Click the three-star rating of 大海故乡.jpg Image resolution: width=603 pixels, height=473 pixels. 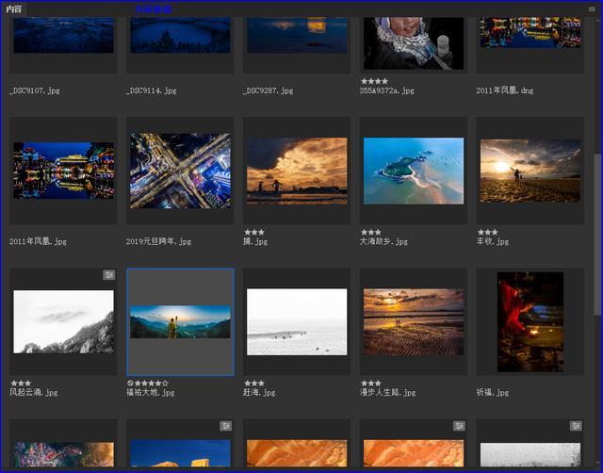pyautogui.click(x=371, y=233)
